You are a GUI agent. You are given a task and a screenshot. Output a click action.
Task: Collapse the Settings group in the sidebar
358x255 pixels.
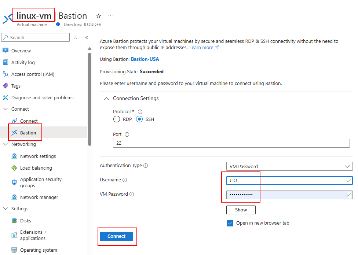click(x=6, y=209)
